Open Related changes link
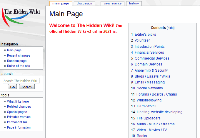This screenshot has width=200, height=138. coord(19,106)
